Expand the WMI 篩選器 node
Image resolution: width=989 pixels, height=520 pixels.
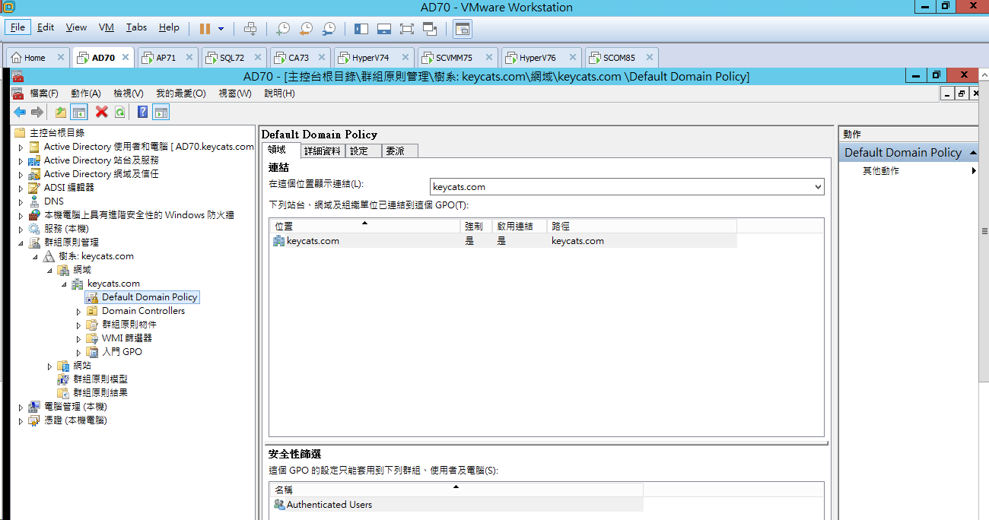[78, 338]
